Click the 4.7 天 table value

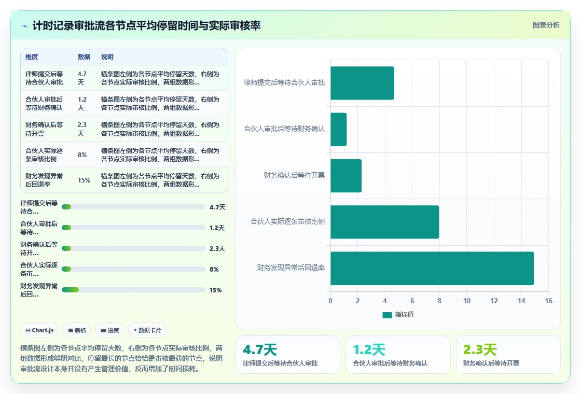(x=82, y=78)
